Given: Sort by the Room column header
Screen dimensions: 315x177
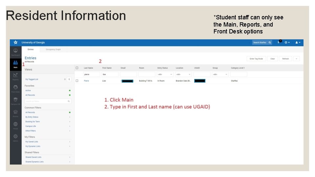Looking at the screenshot, I should [x=141, y=68].
